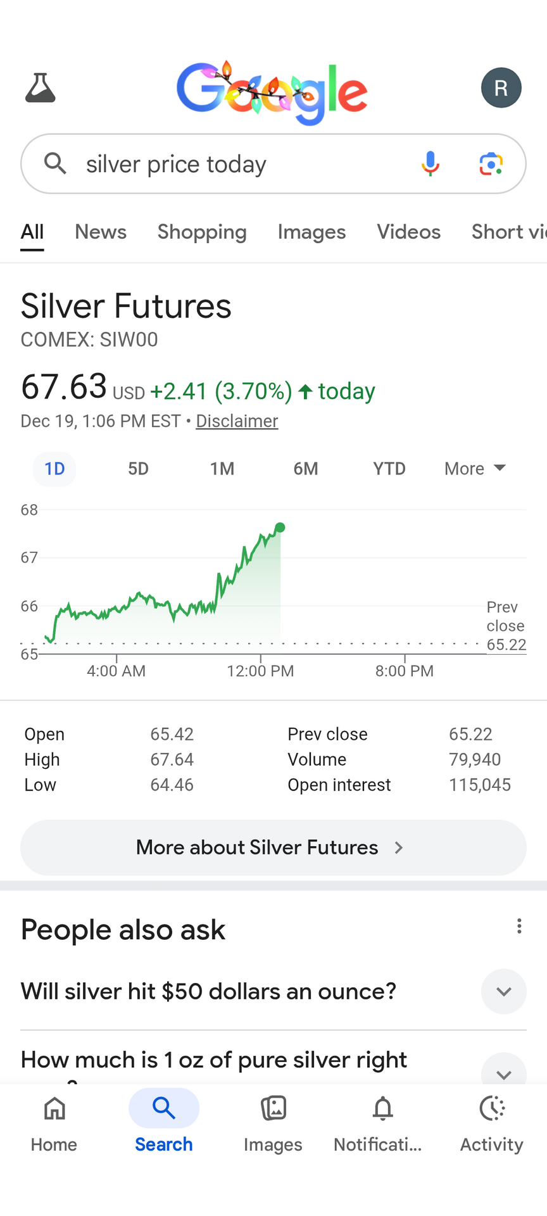Open Google Lens camera search
The width and height of the screenshot is (547, 1216).
[x=491, y=163]
